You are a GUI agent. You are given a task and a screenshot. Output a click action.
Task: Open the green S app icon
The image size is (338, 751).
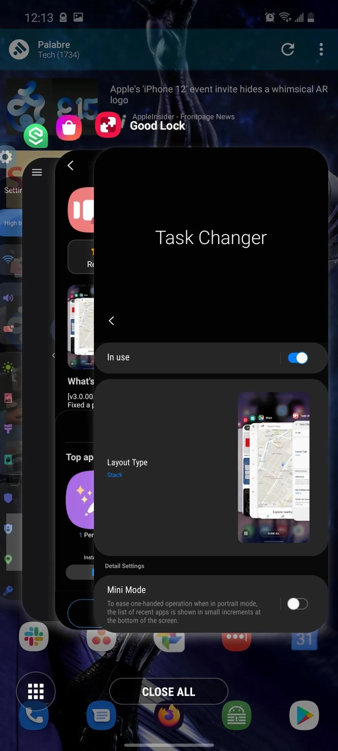[36, 136]
